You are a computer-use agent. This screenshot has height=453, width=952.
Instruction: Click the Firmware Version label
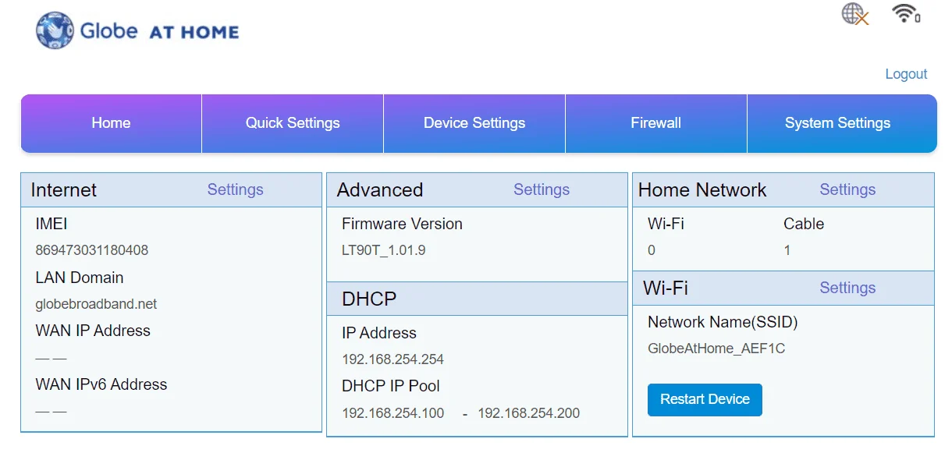(x=402, y=224)
